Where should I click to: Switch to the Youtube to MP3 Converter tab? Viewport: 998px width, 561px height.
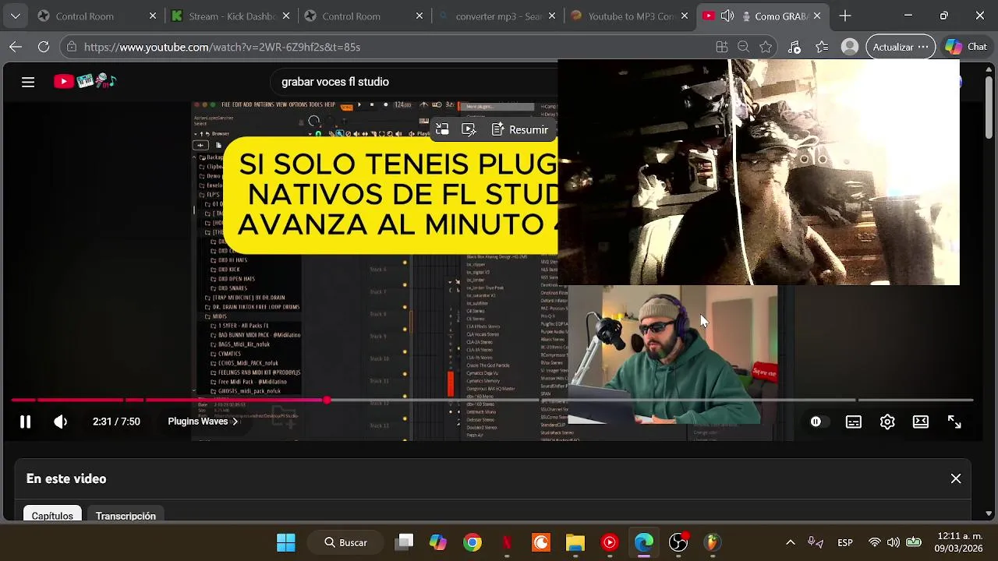[x=624, y=16]
